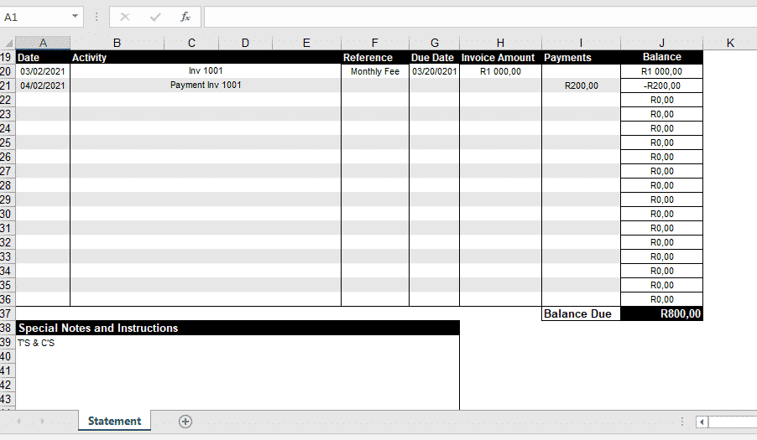
Task: Click into the empty formula bar field
Action: coord(478,17)
